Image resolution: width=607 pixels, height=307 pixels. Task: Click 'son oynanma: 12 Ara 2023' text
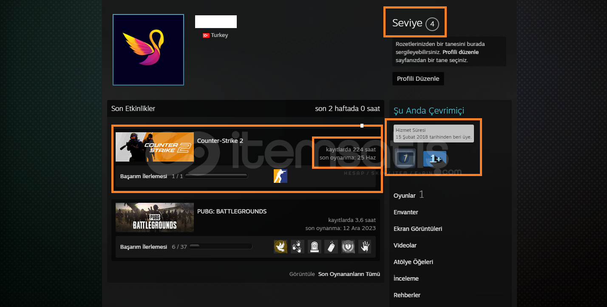[340, 228]
